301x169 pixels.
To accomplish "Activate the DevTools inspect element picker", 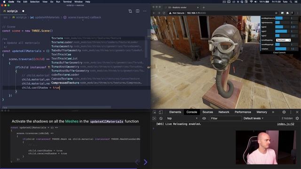I will point(155,112).
